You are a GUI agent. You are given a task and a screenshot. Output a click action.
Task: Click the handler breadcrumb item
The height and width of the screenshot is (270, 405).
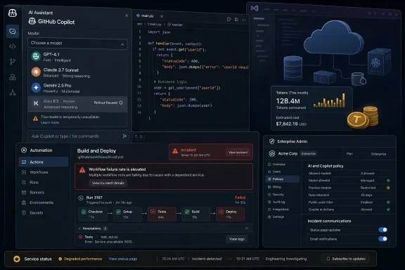pos(175,25)
